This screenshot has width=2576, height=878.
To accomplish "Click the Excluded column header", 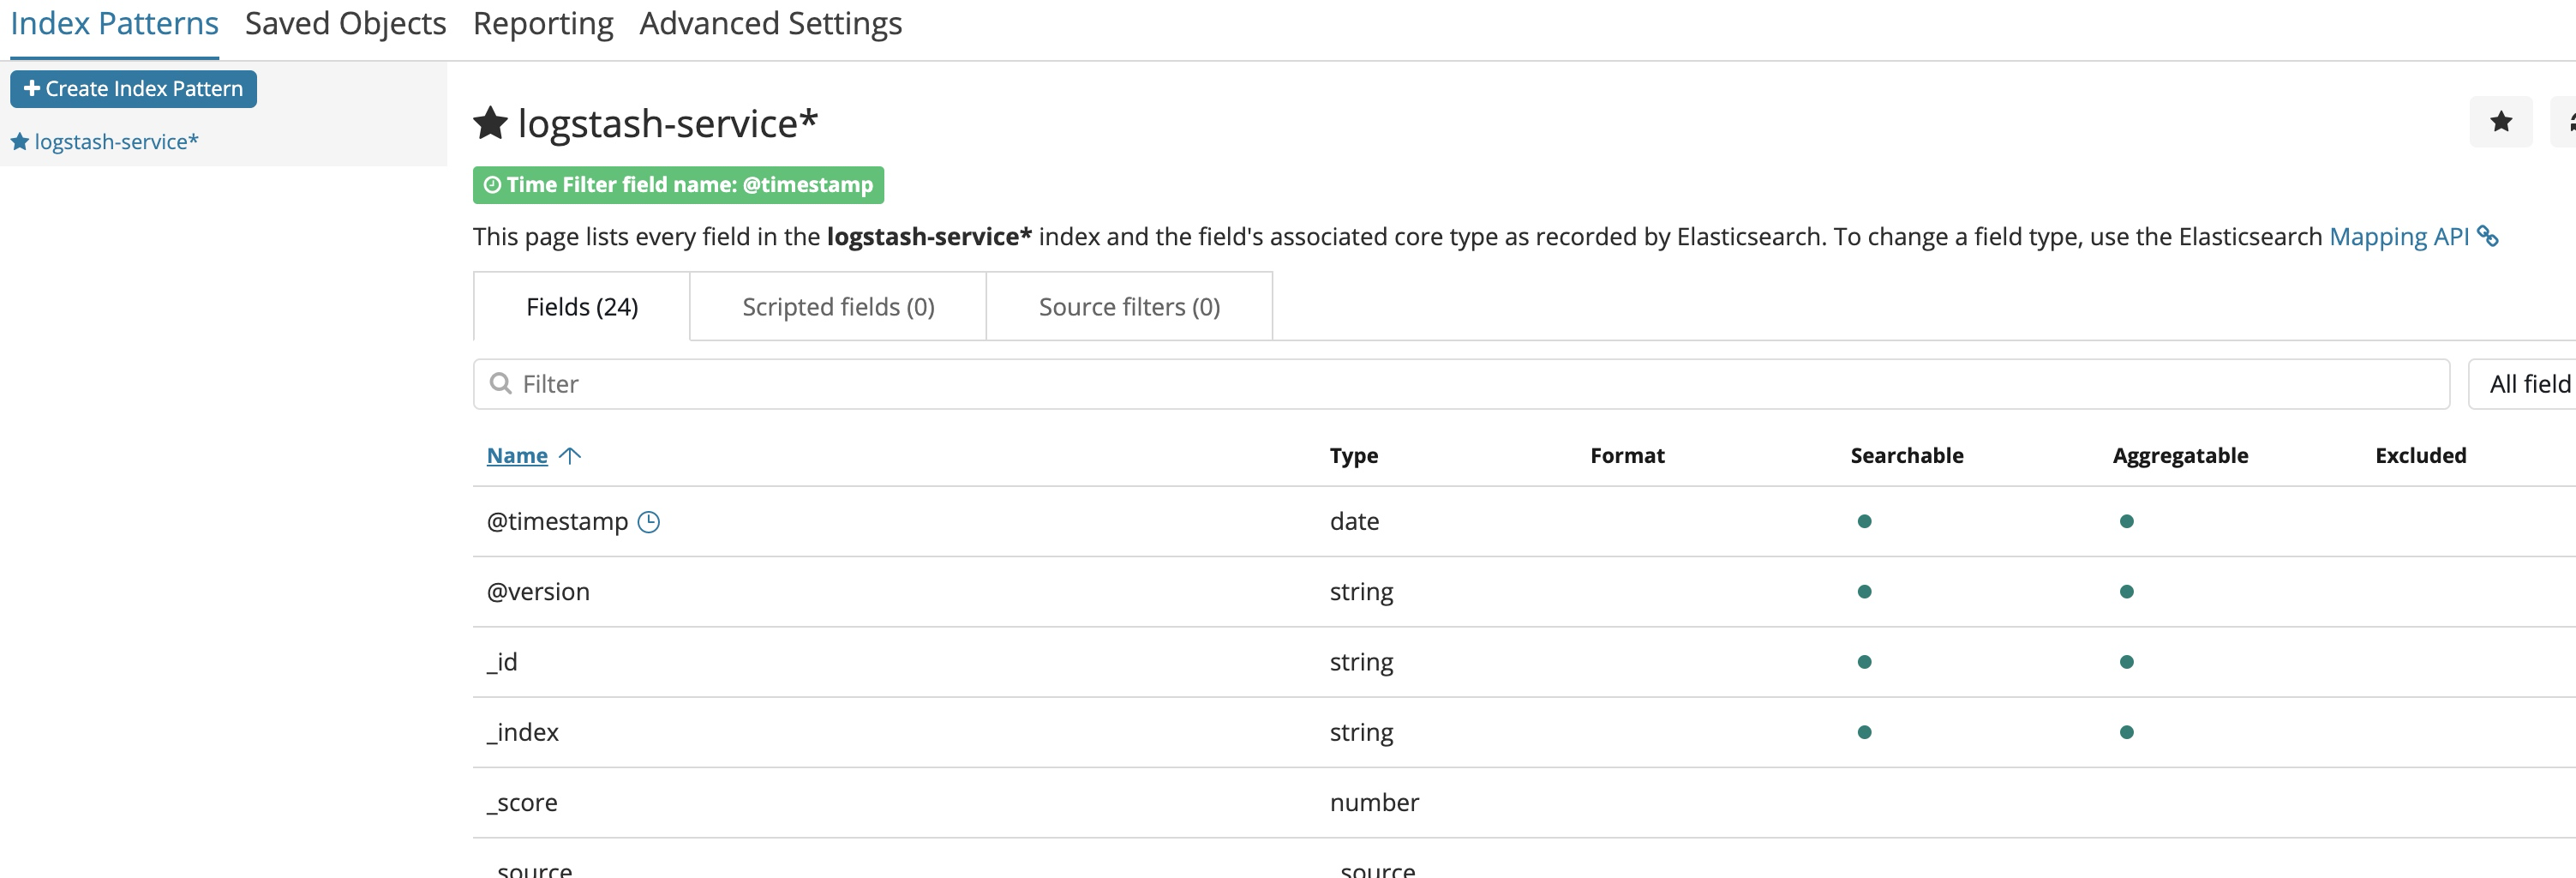I will 2420,456.
